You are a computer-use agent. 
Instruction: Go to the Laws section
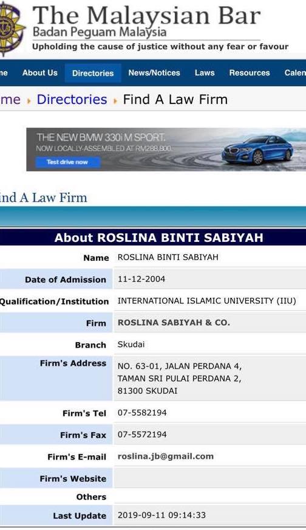coord(205,73)
